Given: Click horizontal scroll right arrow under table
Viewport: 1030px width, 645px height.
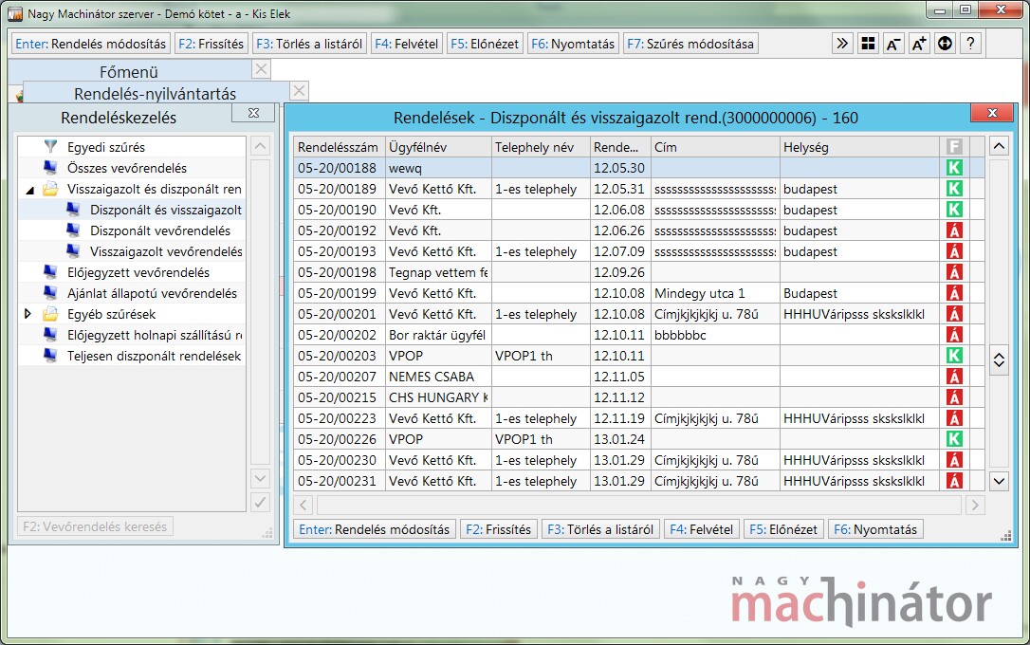Looking at the screenshot, I should [x=974, y=505].
